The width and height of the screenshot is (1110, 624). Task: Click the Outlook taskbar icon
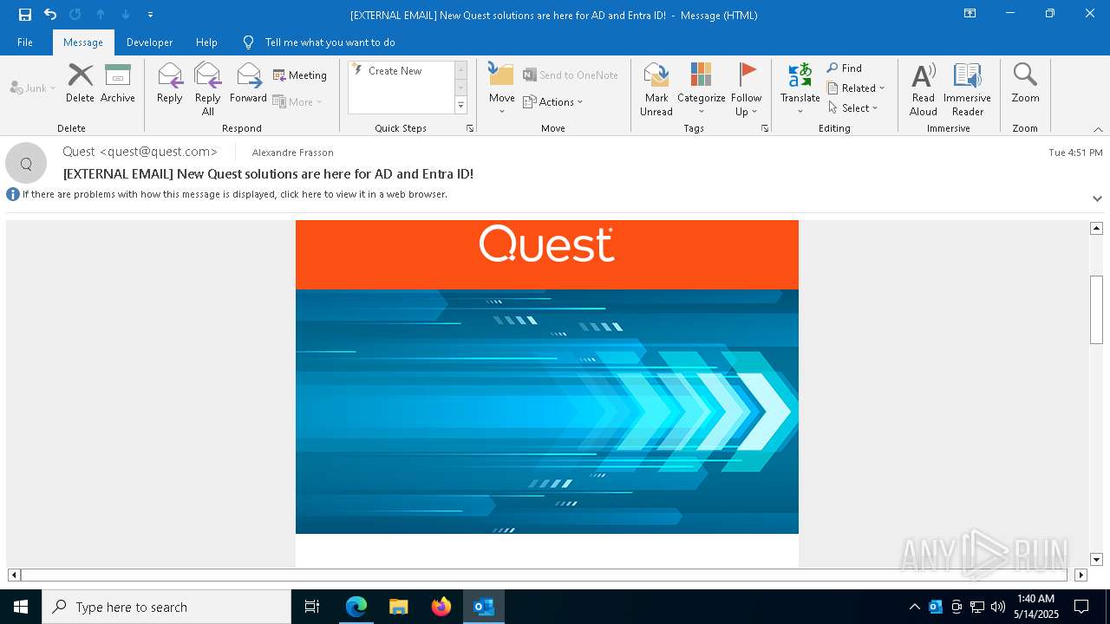click(x=484, y=607)
